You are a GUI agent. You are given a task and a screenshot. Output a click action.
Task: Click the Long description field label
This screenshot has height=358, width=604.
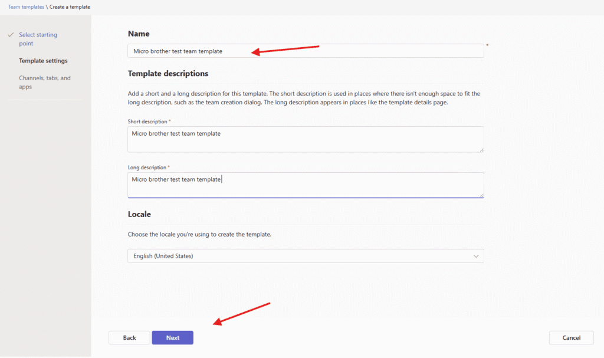pos(147,167)
